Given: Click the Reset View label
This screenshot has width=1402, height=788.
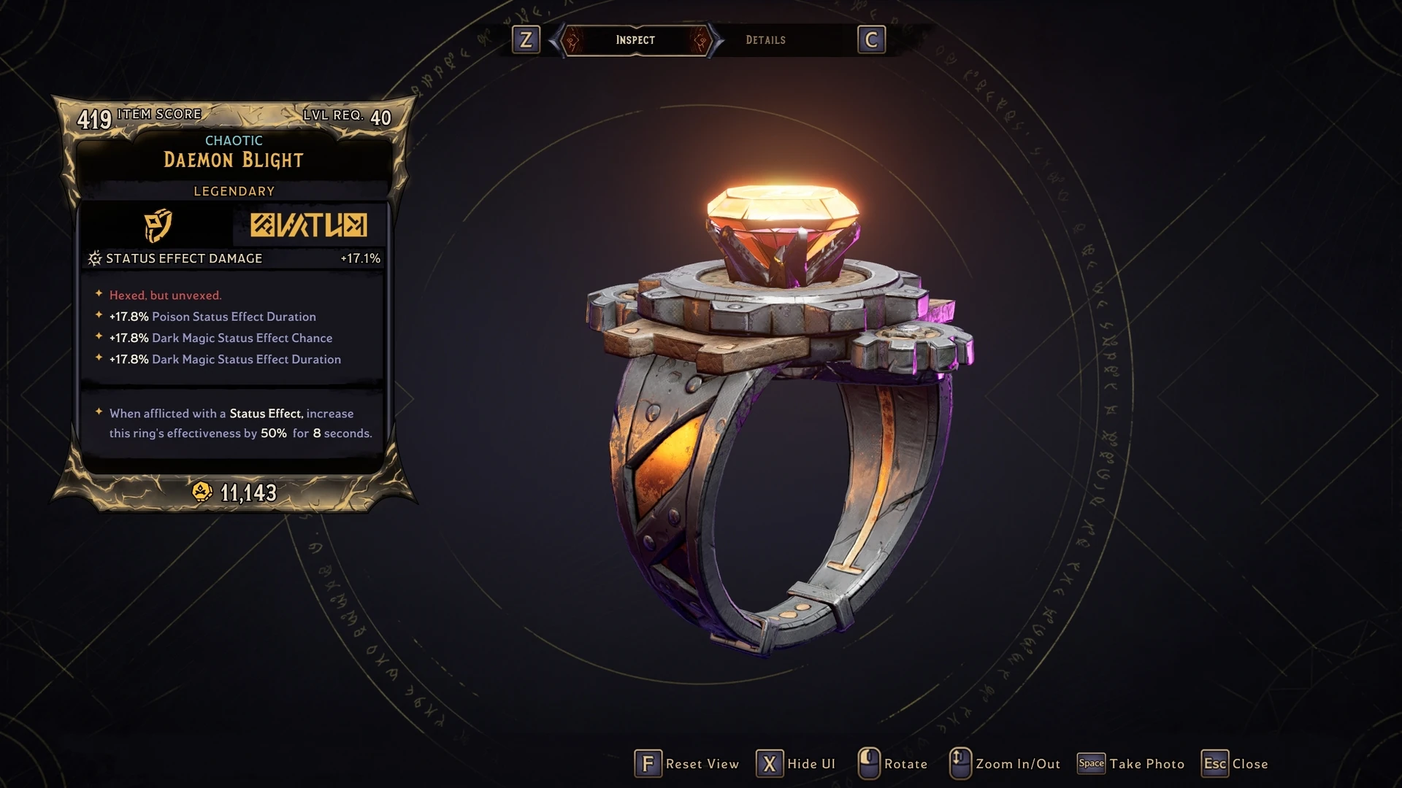Looking at the screenshot, I should click(702, 764).
